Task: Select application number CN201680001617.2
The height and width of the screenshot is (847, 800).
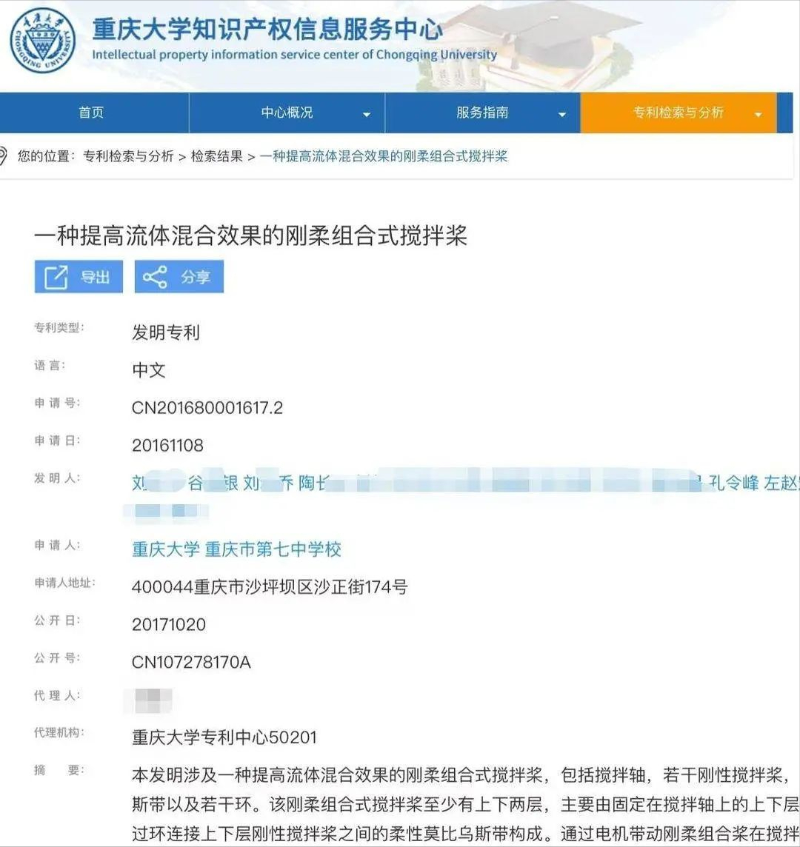Action: (x=207, y=407)
